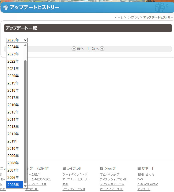Image resolution: width=174 pixels, height=192 pixels.
Task: Open アイテムショップガイド footer link
Action: (114, 179)
